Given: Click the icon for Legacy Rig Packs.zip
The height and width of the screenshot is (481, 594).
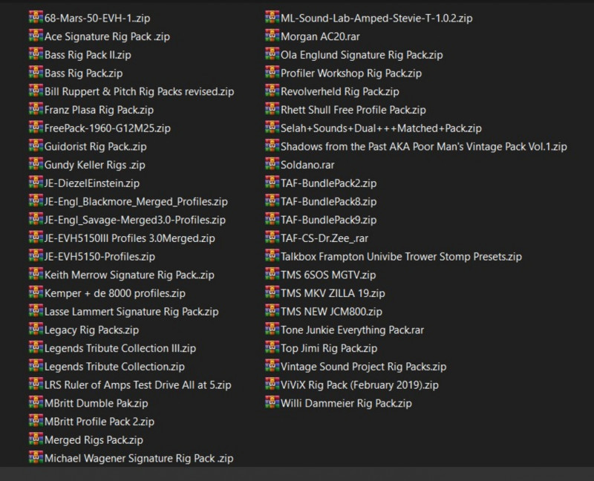Looking at the screenshot, I should pyautogui.click(x=35, y=330).
